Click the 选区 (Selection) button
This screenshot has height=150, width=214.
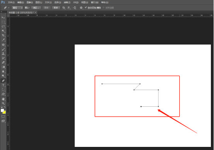pyautogui.click(x=36, y=8)
